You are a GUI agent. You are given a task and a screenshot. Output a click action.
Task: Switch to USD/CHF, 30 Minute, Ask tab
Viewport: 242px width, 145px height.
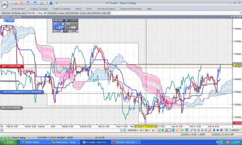(x=13, y=13)
